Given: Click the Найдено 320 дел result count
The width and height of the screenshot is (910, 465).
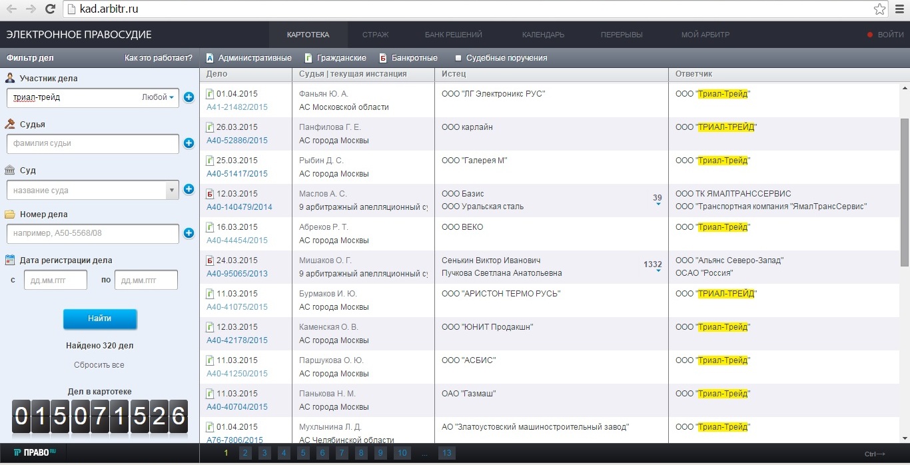Looking at the screenshot, I should (x=99, y=346).
